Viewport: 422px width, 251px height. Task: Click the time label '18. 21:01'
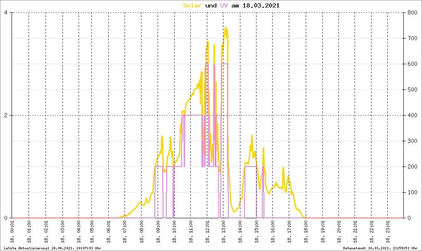[x=355, y=232]
